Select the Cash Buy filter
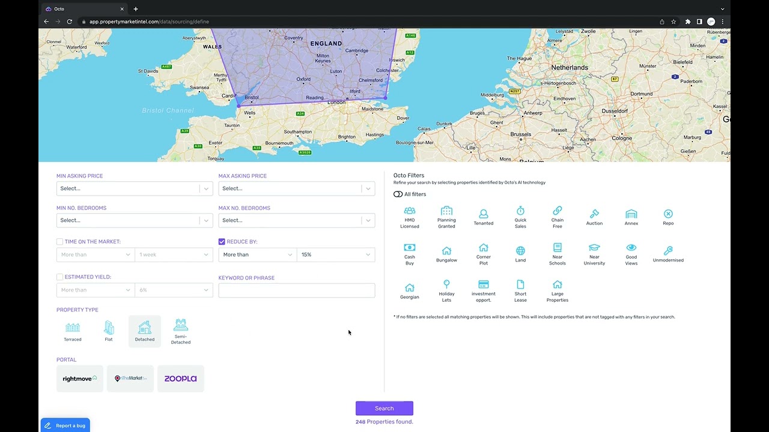Image resolution: width=769 pixels, height=432 pixels. 410,254
